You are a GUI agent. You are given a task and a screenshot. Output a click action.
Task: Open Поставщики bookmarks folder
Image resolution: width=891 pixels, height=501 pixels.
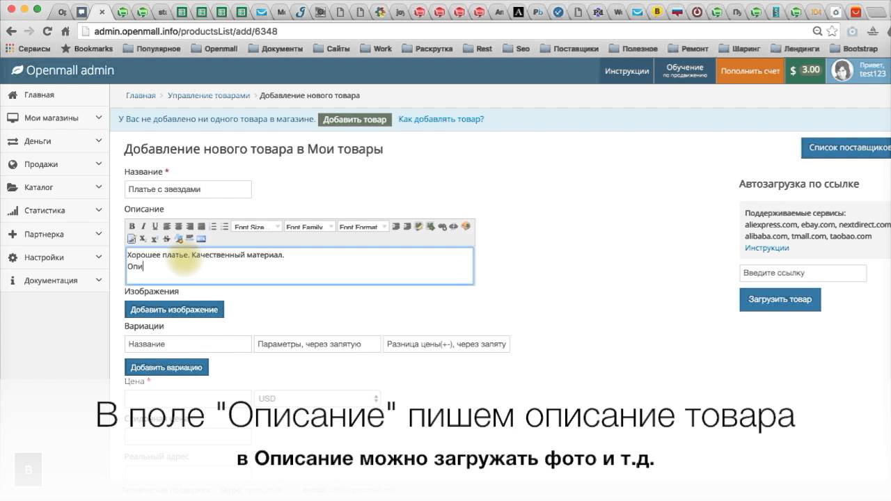569,49
